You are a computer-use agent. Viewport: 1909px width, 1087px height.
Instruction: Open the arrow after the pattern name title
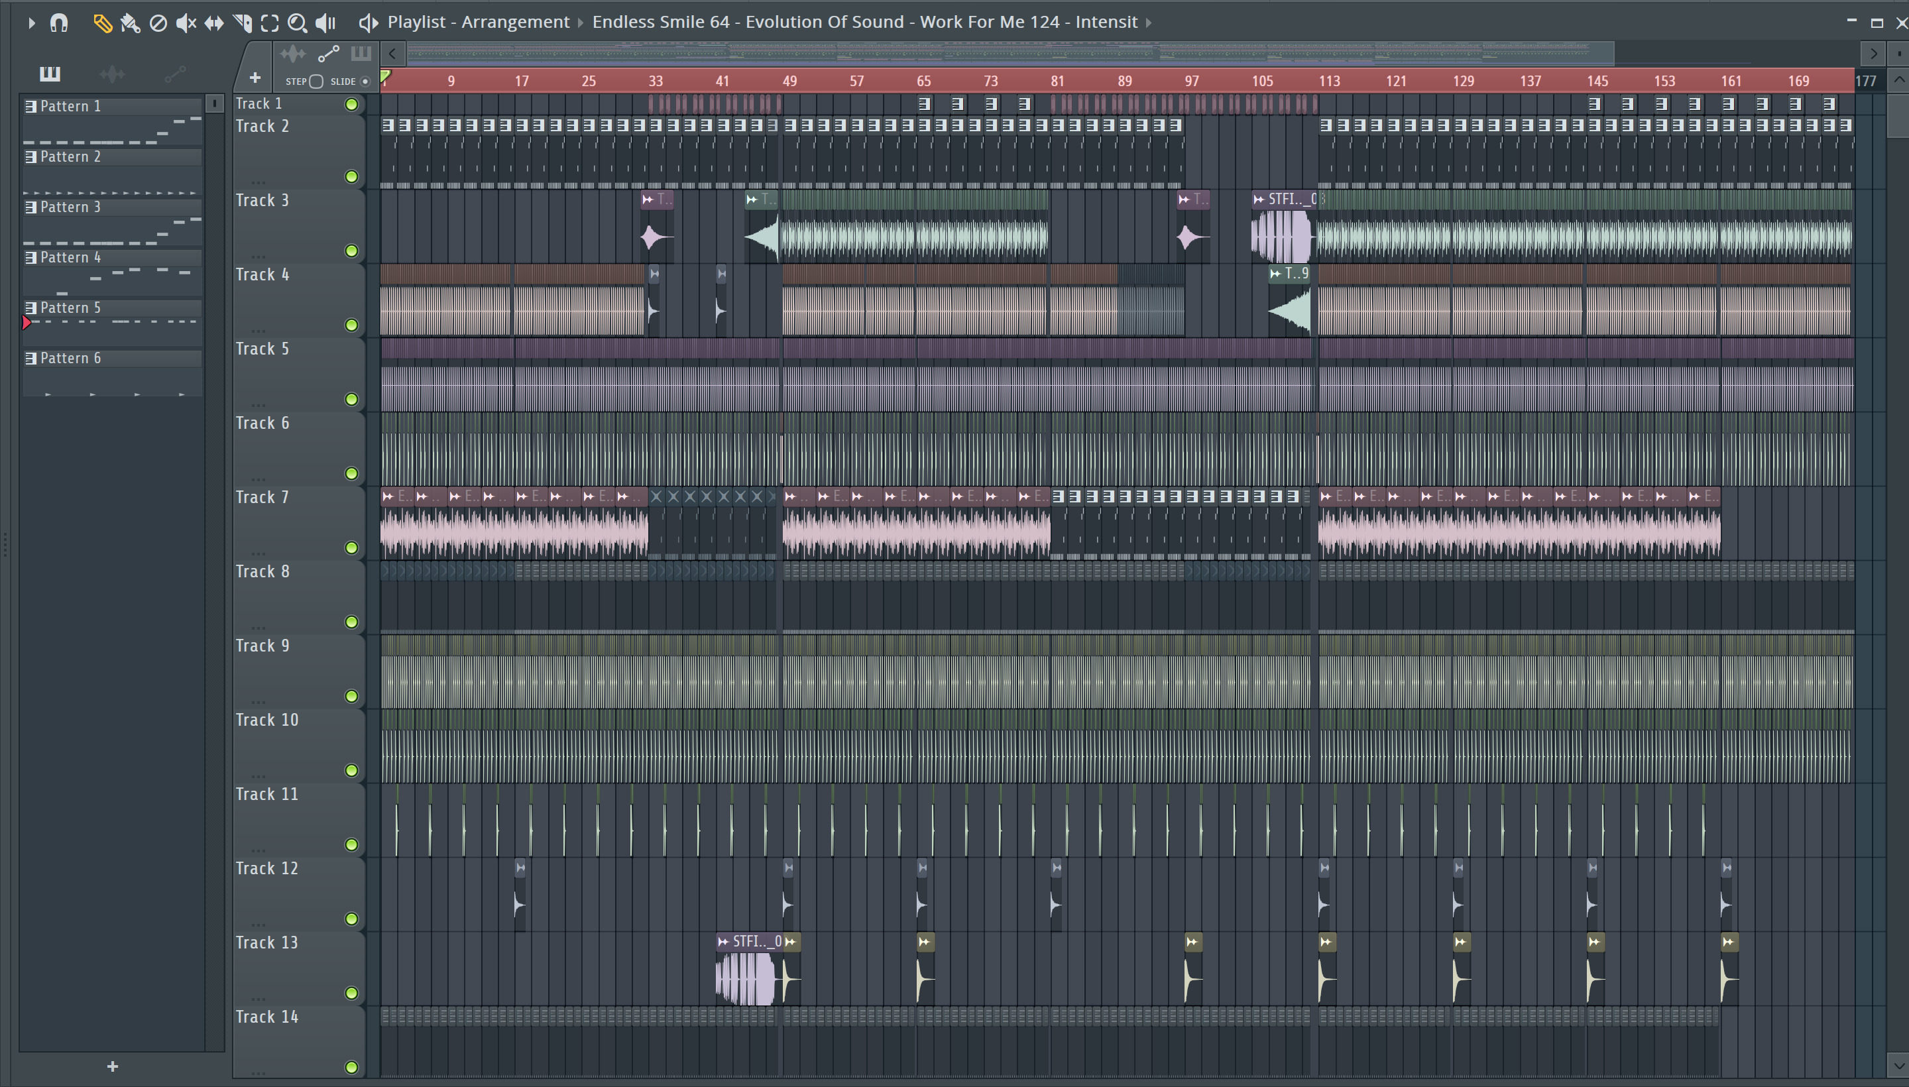pyautogui.click(x=1148, y=23)
